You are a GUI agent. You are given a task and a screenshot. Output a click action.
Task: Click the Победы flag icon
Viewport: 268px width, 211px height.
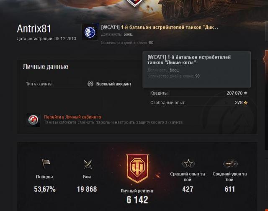point(46,164)
